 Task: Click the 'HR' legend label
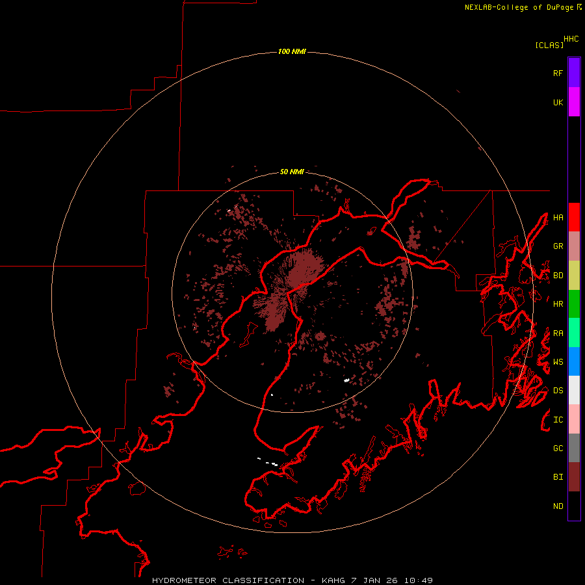pyautogui.click(x=558, y=304)
